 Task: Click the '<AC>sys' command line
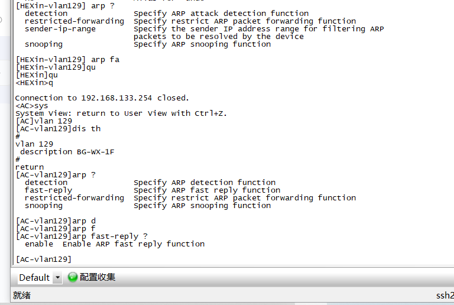point(32,106)
